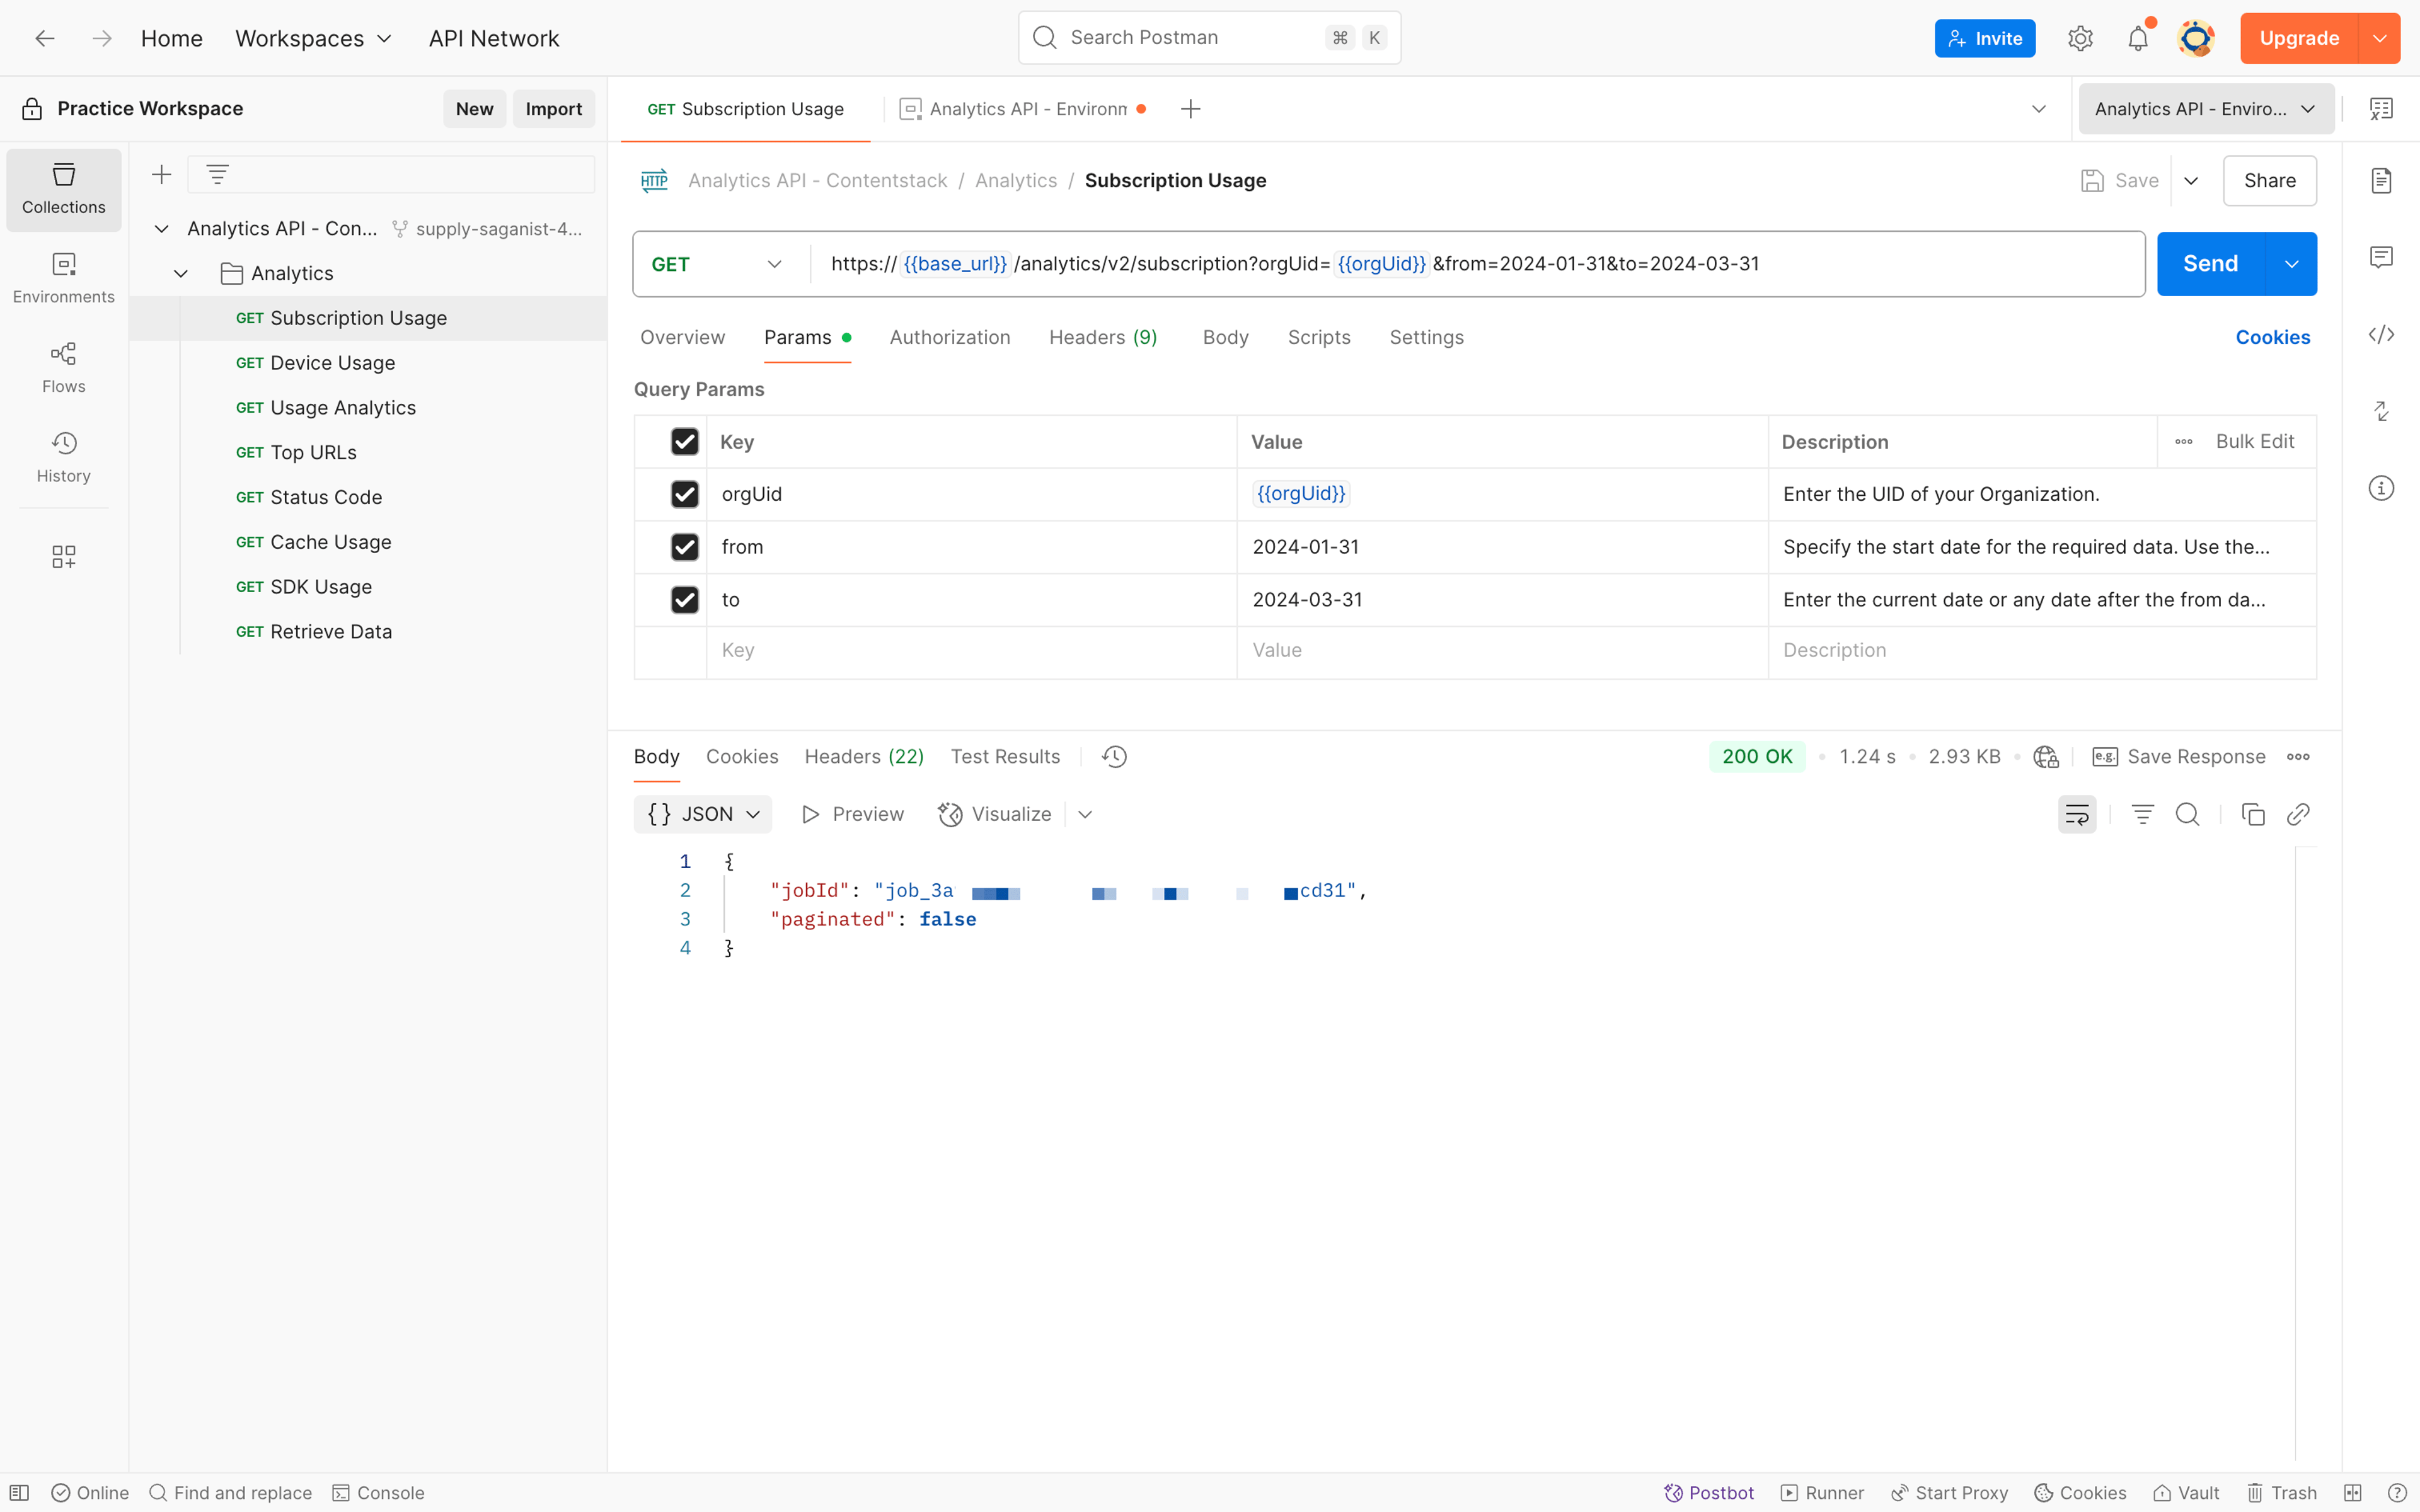
Task: Click the Share button
Action: (2270, 181)
